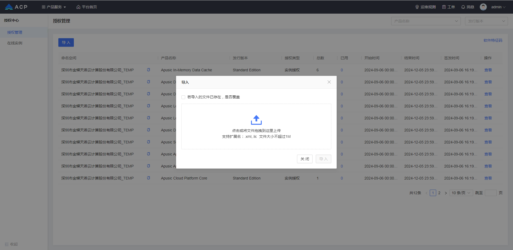The width and height of the screenshot is (513, 250).
Task: Click the 已用 count for Cloud Platform Core
Action: point(342,178)
